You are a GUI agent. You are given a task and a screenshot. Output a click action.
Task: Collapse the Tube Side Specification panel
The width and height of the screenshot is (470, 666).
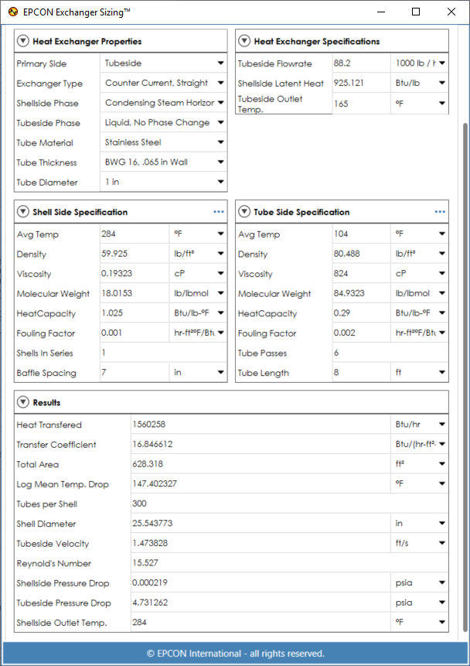point(244,212)
